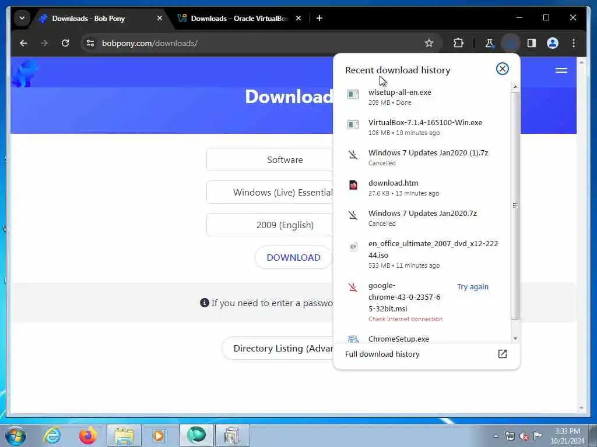Click cancelled icon for Windows 7 Updates Jan2020 (1).7z
This screenshot has height=447, width=597.
[x=353, y=155]
